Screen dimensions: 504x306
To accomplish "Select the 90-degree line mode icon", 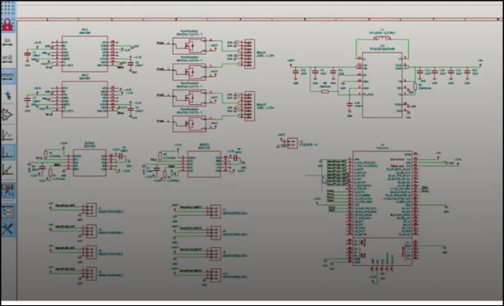I will 7,152.
